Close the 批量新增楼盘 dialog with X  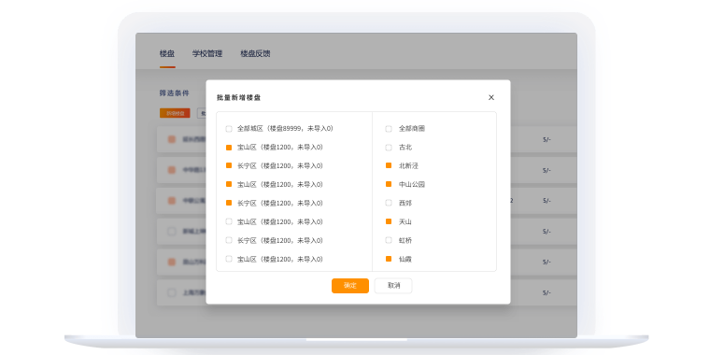(x=490, y=97)
